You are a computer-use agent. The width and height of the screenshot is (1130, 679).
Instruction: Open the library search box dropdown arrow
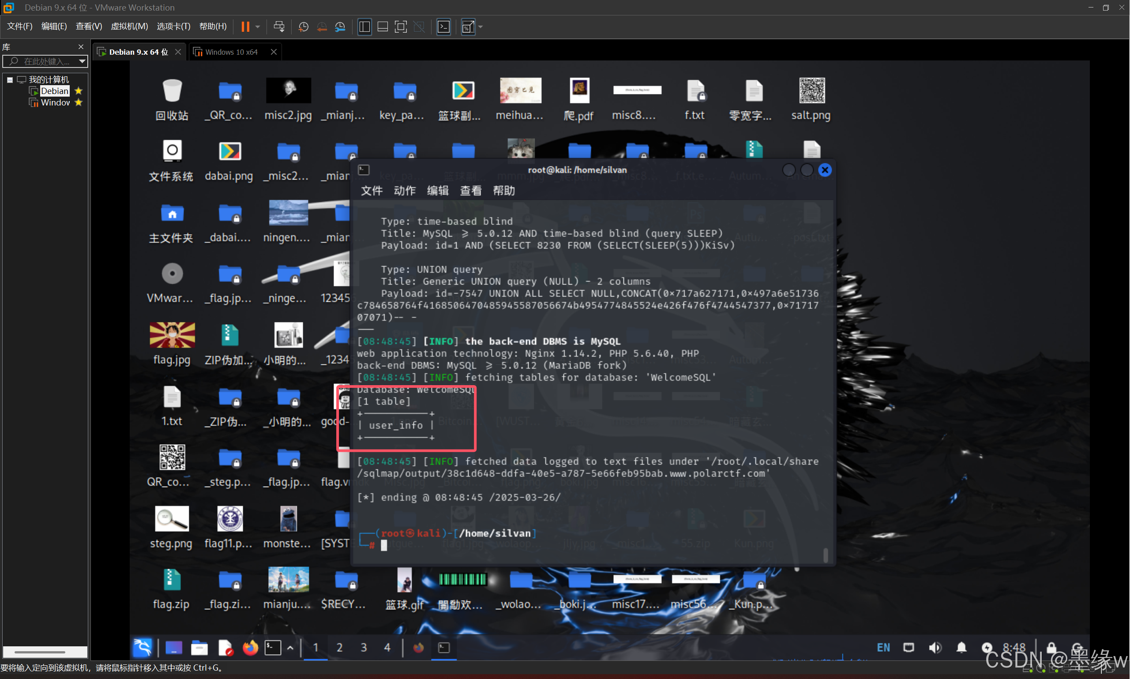pos(82,61)
